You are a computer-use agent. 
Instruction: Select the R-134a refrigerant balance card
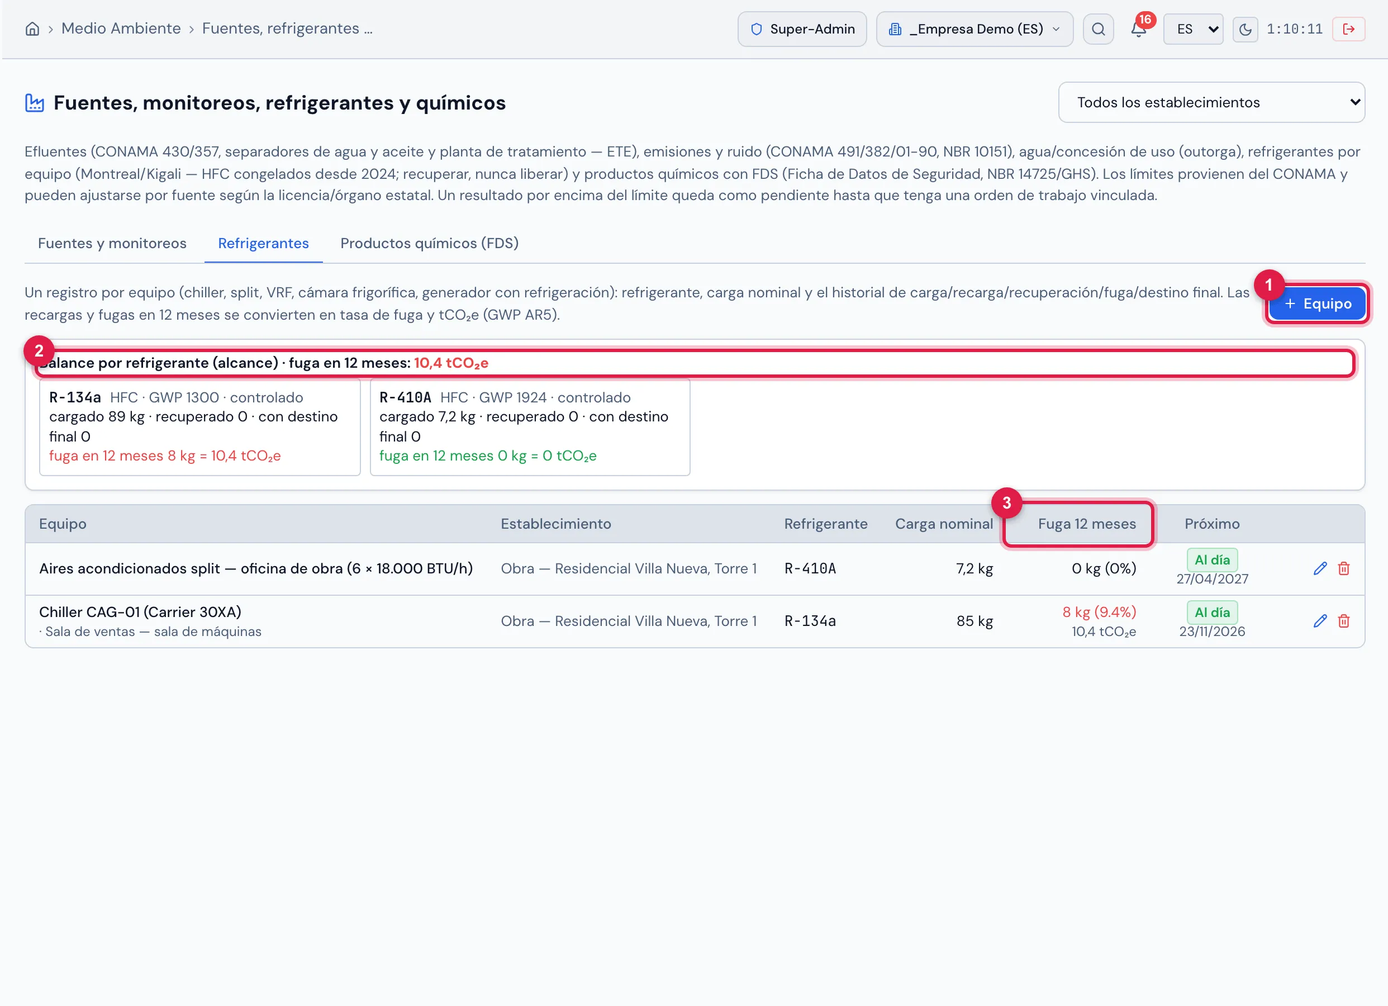(199, 427)
